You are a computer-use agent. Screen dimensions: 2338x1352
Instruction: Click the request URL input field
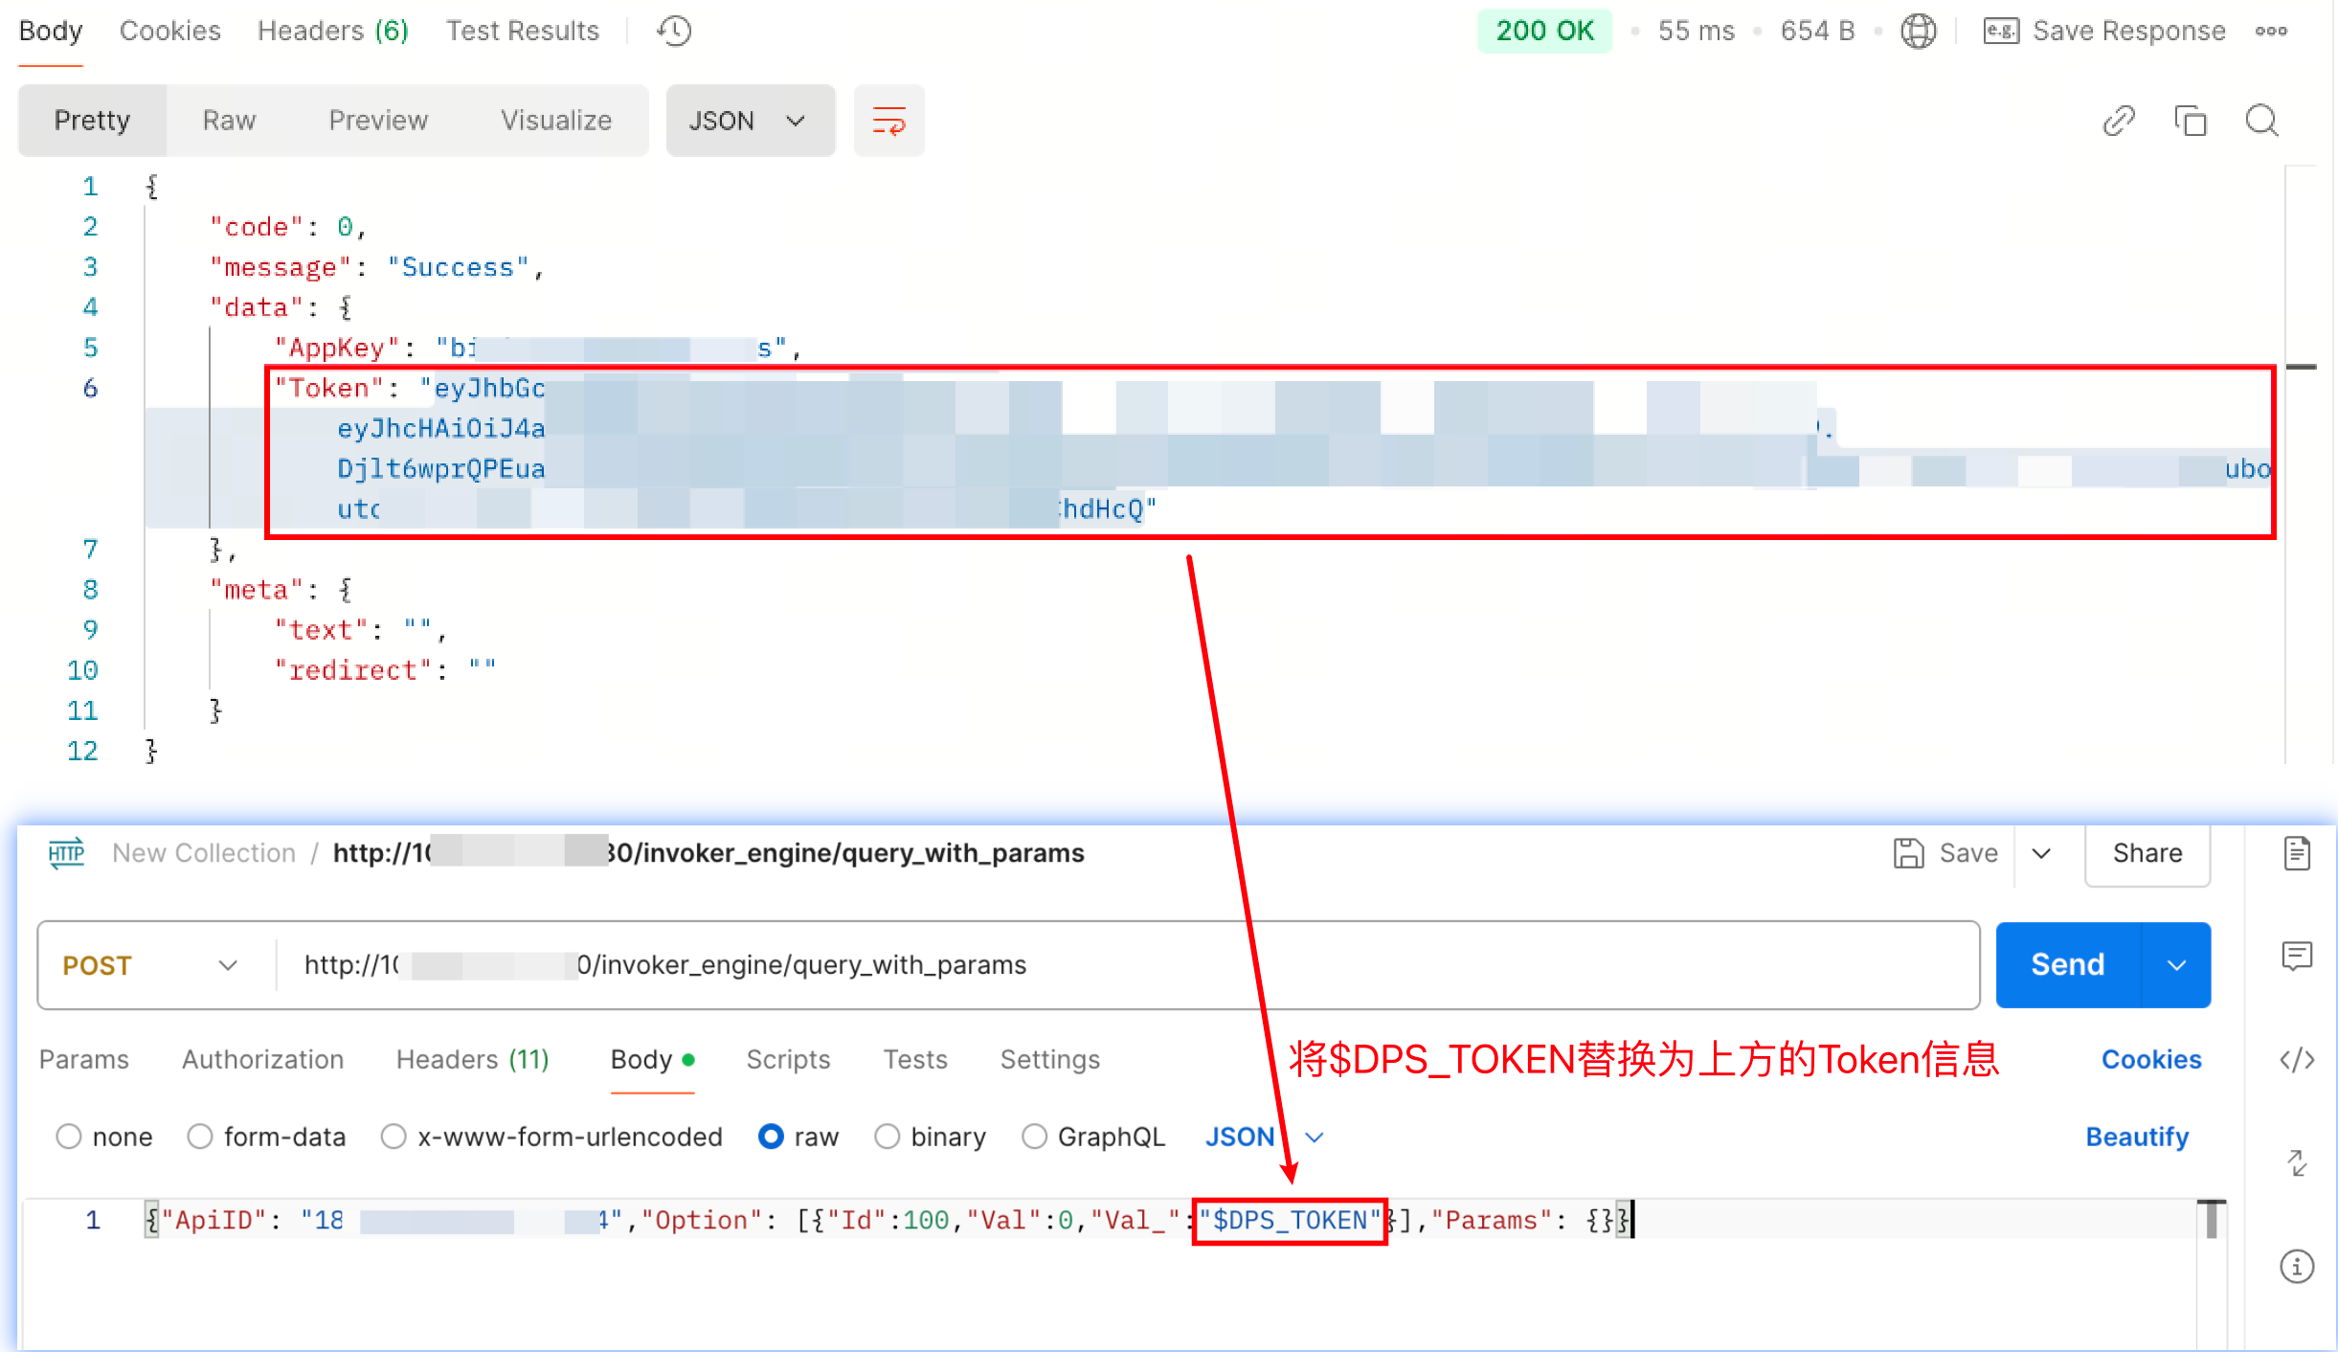1128,965
